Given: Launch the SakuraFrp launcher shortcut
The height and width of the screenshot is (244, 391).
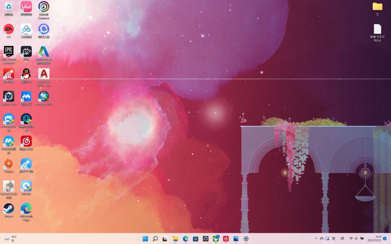Looking at the screenshot, I should (9, 189).
